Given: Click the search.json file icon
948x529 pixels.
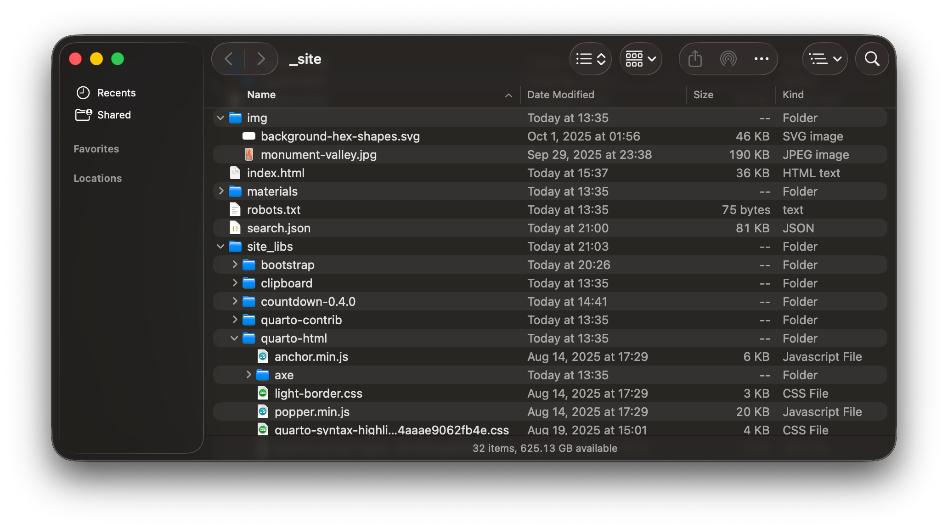Looking at the screenshot, I should [x=235, y=228].
